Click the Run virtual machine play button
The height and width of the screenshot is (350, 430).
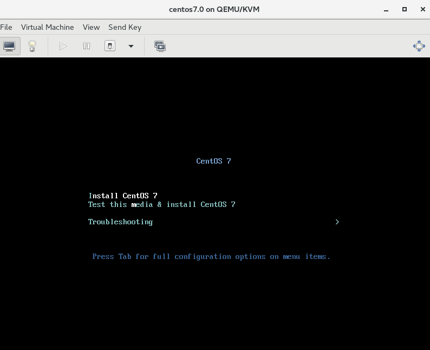pos(63,46)
